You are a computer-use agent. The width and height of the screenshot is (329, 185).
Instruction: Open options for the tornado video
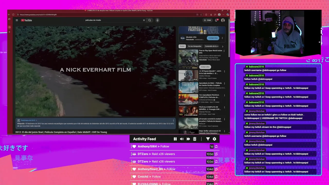(x=224, y=119)
